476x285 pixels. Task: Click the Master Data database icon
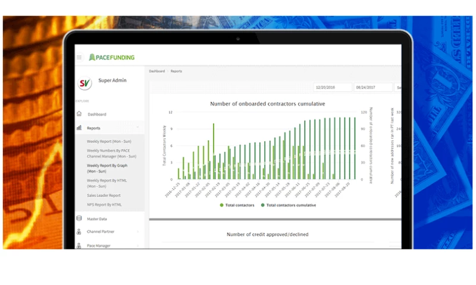pyautogui.click(x=79, y=218)
